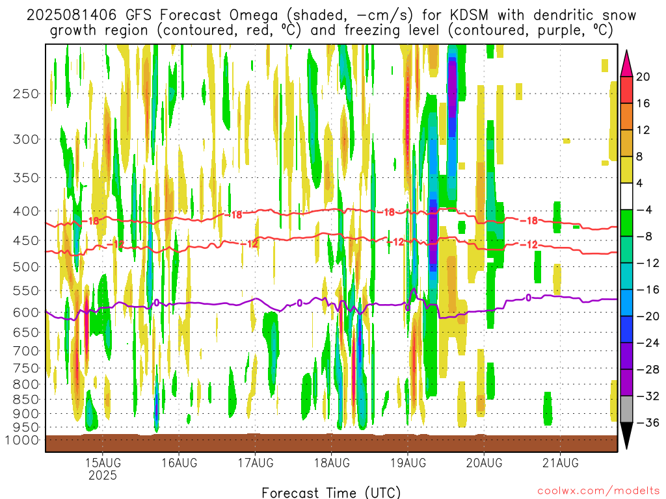Image resolution: width=666 pixels, height=499 pixels.
Task: Click the -12 contour label near 17AUG
Action: click(x=249, y=244)
